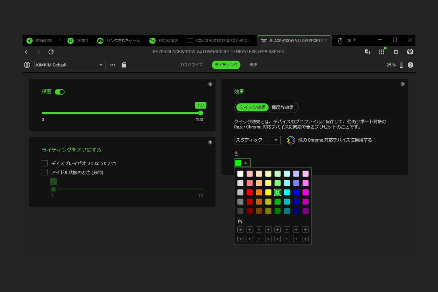Open help for lighting-off panel
Screen dimensions: 438x292
coord(210,143)
